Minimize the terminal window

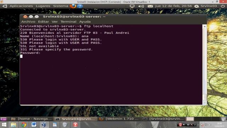point(31,17)
